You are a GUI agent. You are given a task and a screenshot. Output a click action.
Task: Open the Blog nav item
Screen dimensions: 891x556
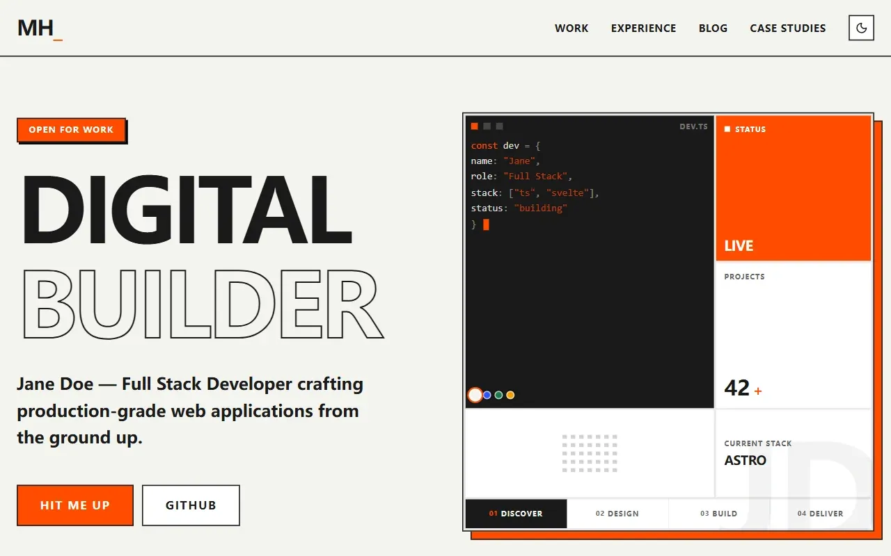713,28
